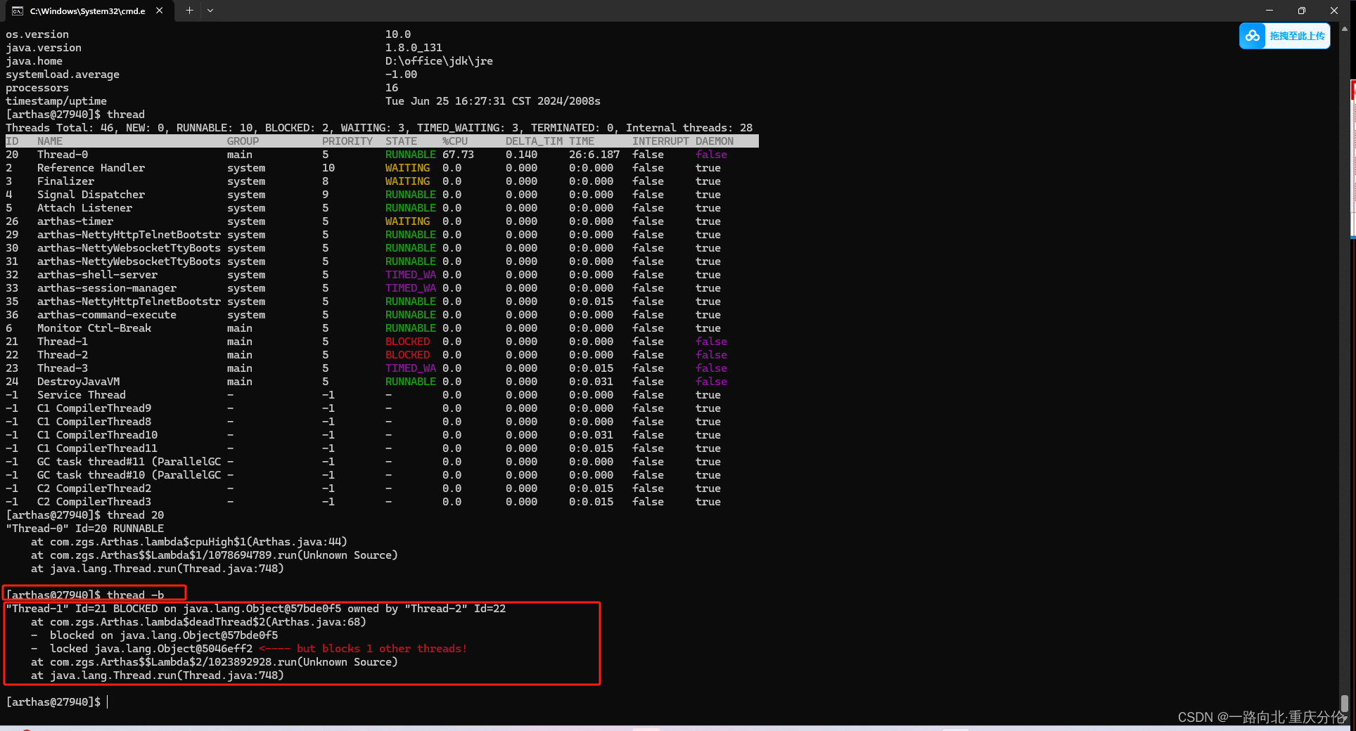1356x731 pixels.
Task: Click the WAITING state of Reference Handler
Action: tap(407, 168)
